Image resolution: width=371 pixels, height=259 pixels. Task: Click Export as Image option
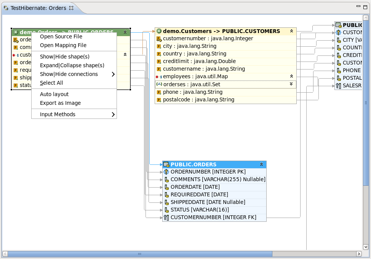click(60, 103)
